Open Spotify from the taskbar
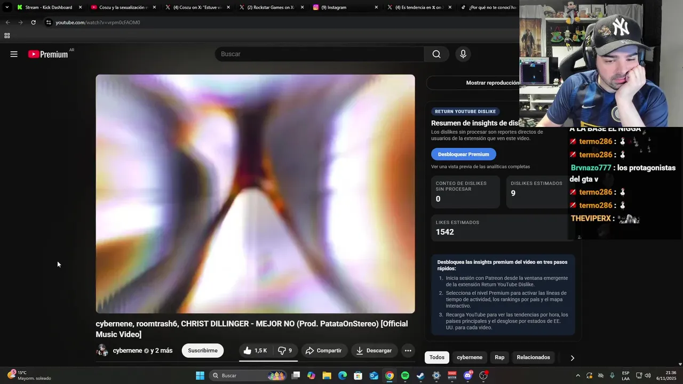683x384 pixels. pyautogui.click(x=405, y=375)
